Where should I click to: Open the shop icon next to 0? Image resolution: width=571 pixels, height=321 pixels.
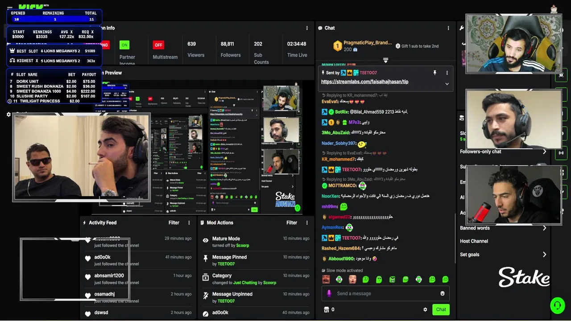click(x=326, y=309)
